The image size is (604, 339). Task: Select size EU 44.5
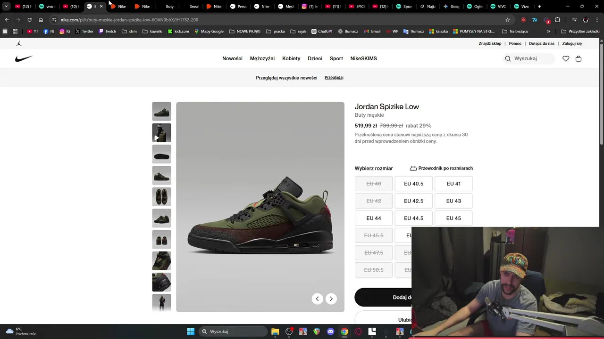coord(413,218)
